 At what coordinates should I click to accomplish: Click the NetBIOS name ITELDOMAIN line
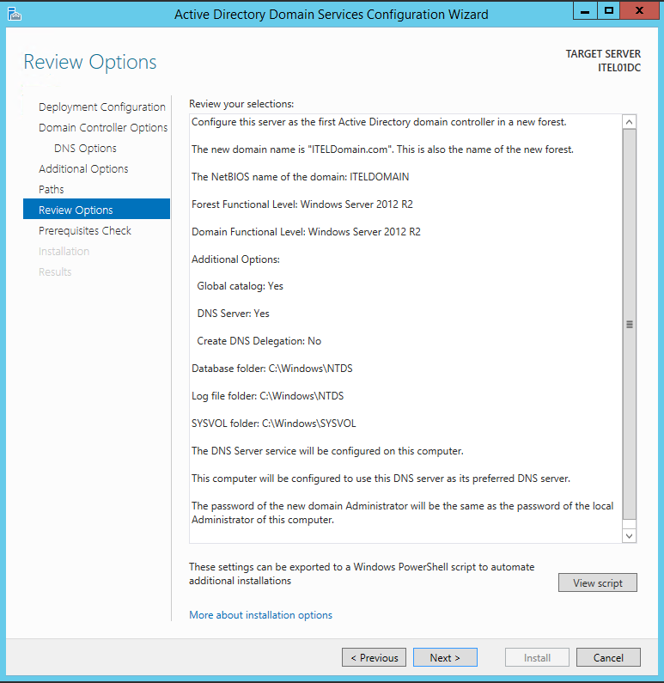click(300, 177)
